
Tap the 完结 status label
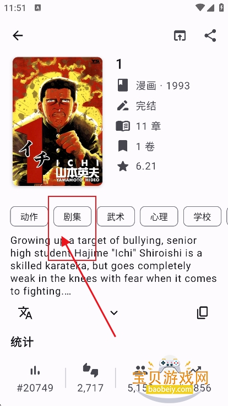pyautogui.click(x=146, y=106)
